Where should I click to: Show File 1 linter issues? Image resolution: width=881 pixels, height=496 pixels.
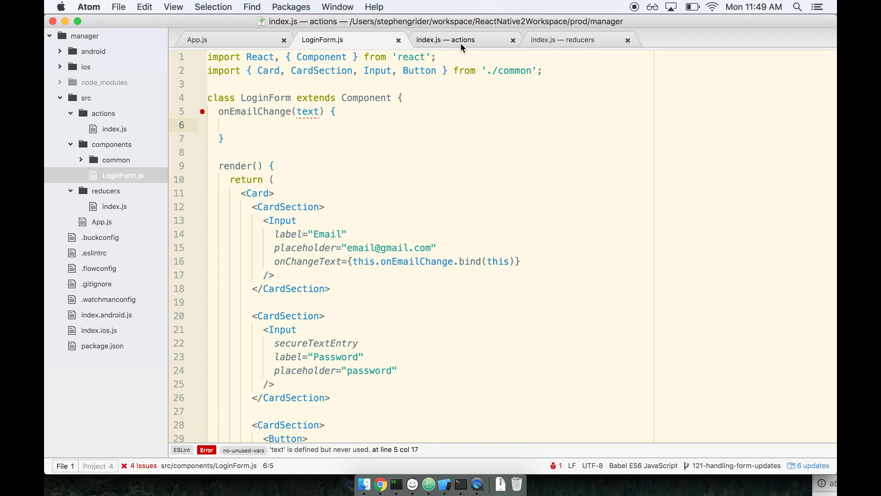[65, 466]
